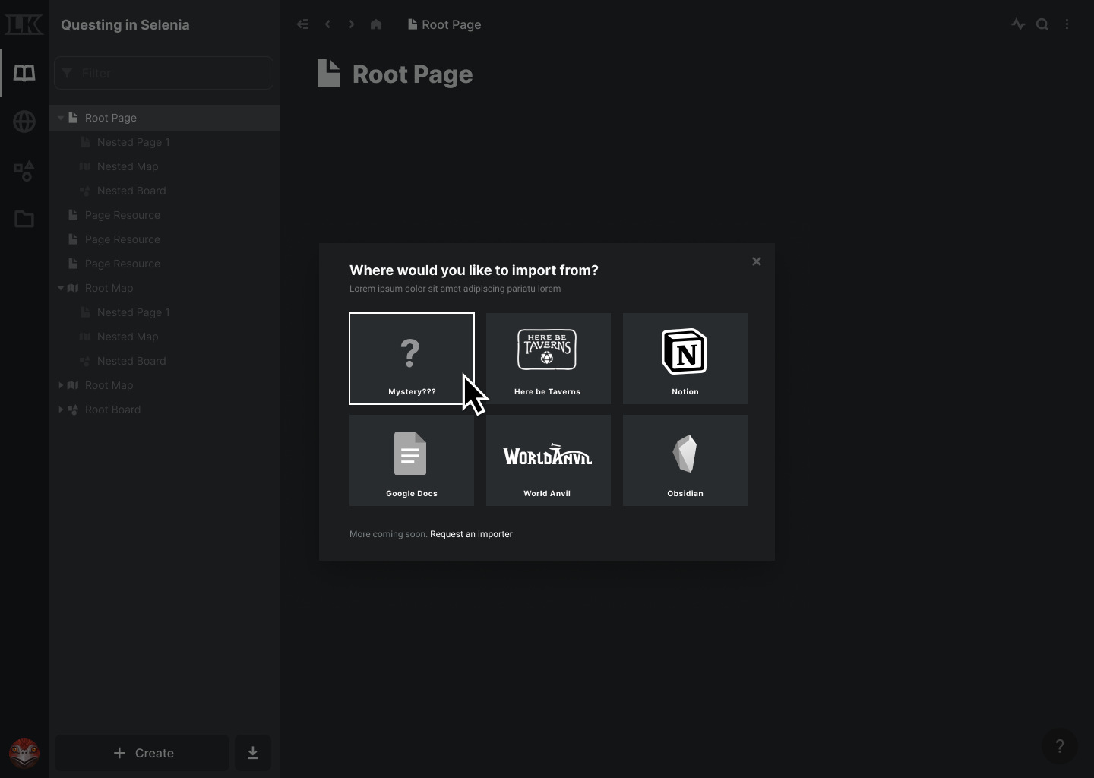Open search via magnifier icon

1042,24
